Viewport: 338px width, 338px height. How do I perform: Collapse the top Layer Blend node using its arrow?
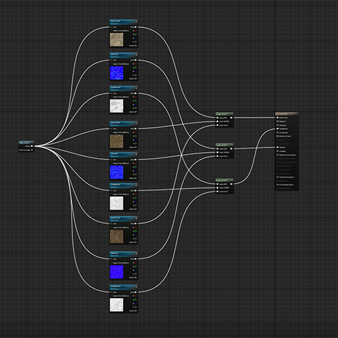coord(232,114)
